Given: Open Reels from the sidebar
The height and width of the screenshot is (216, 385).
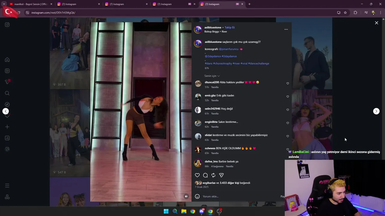Looking at the screenshot, I should click(7, 71).
